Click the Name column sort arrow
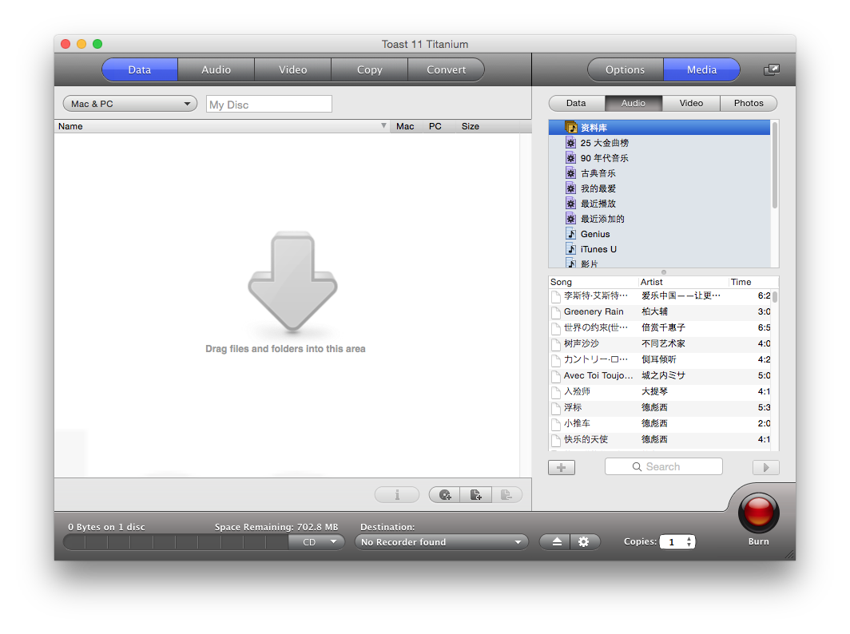This screenshot has width=850, height=634. click(x=383, y=125)
